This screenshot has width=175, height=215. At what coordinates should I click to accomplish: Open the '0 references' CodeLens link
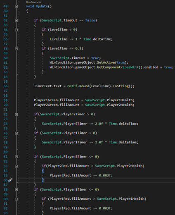pos(33,2)
